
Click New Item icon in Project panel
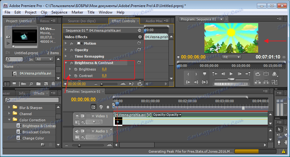coord(46,84)
